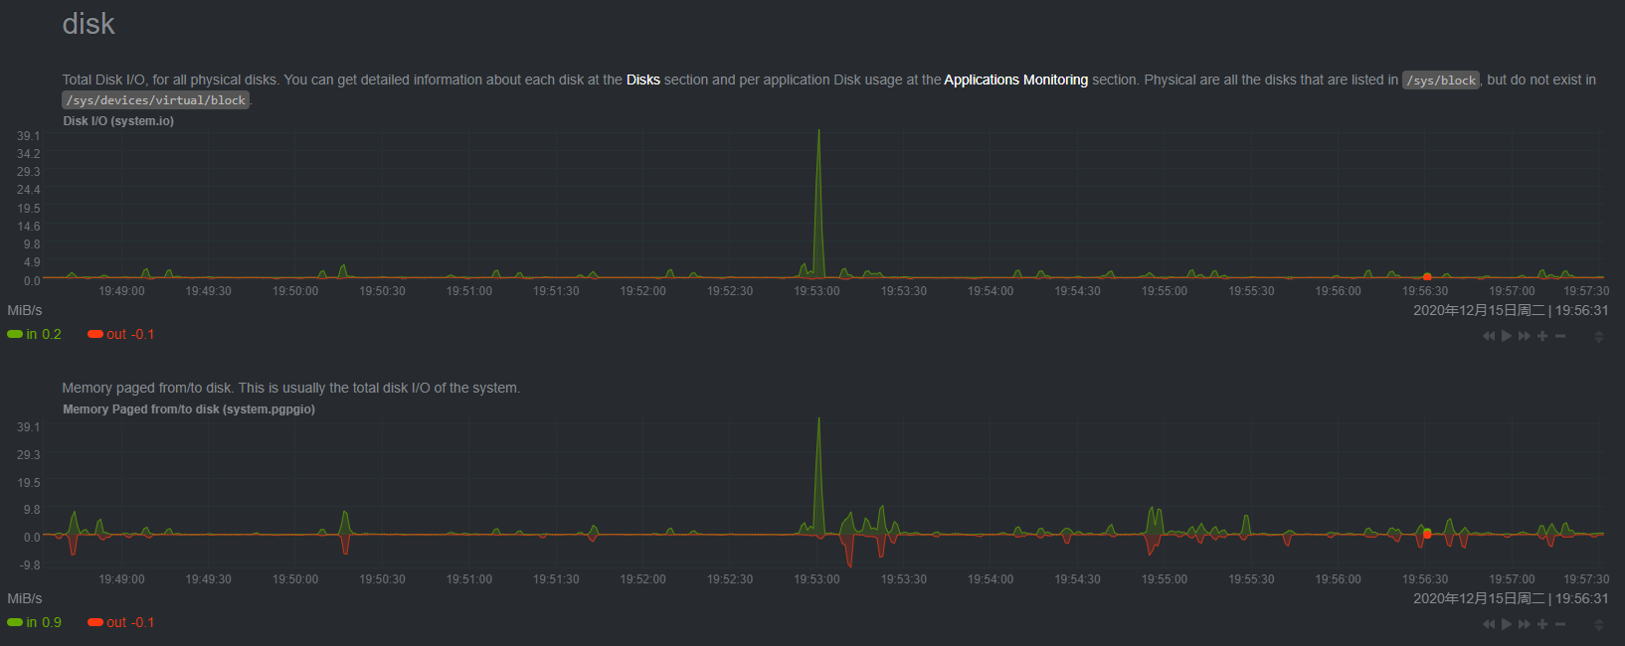
Task: Click the 'Disk I/O (system.io)' chart title
Action: coord(118,121)
